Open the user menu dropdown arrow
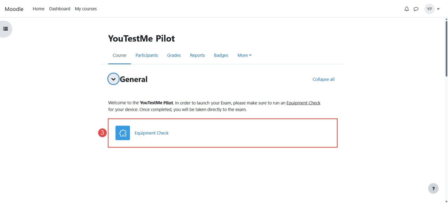448x203 pixels. [x=438, y=9]
